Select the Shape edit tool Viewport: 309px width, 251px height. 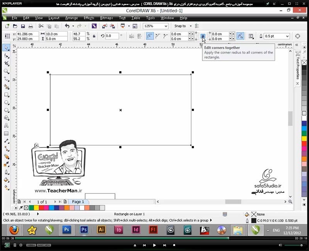coord(7,56)
